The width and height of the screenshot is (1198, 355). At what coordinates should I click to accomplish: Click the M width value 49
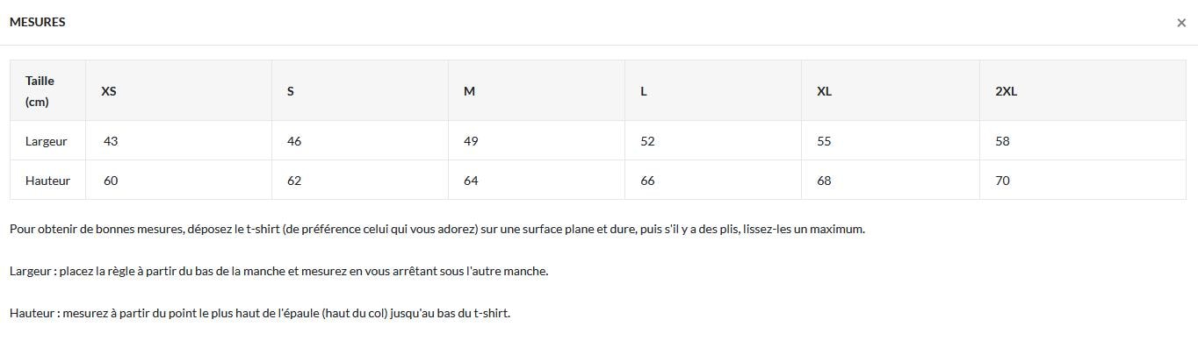471,141
